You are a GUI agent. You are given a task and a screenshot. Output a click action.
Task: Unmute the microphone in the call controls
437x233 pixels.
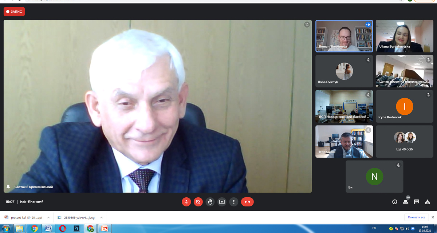pos(186,202)
